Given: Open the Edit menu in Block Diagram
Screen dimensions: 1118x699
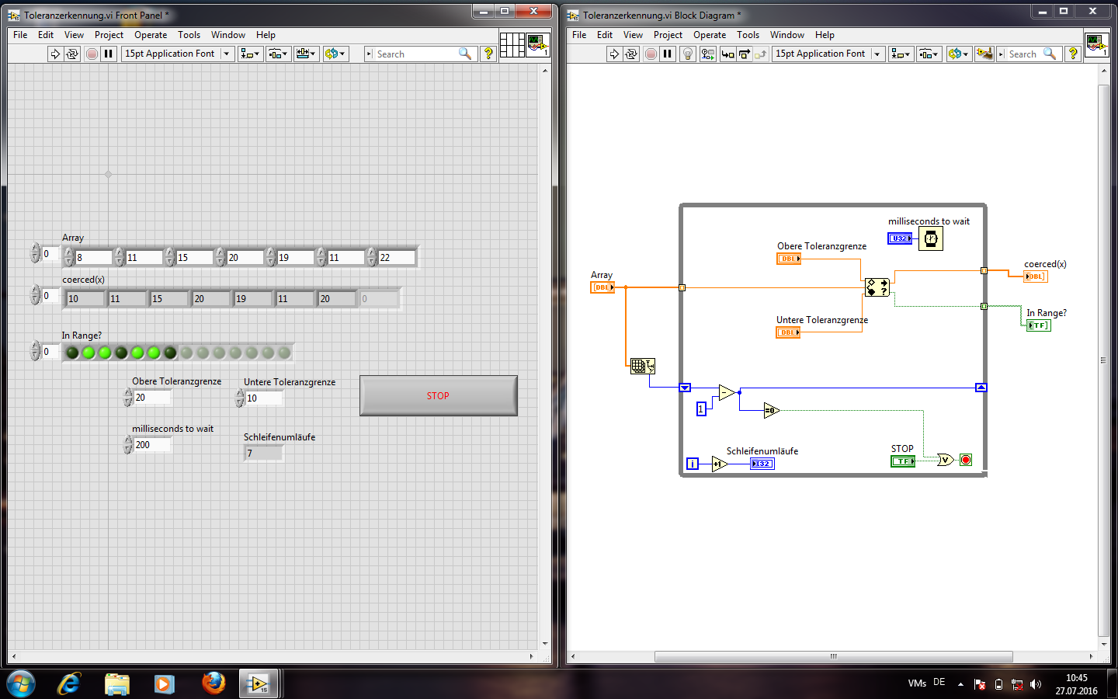Looking at the screenshot, I should pos(605,35).
